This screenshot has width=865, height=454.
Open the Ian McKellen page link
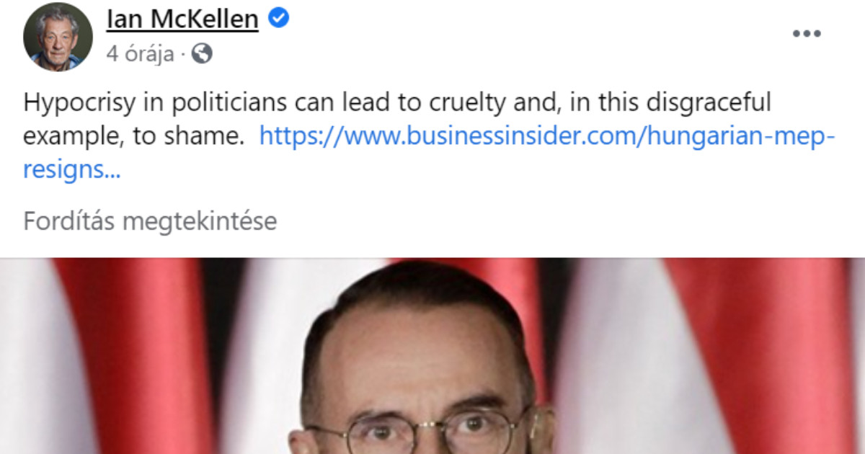click(181, 18)
